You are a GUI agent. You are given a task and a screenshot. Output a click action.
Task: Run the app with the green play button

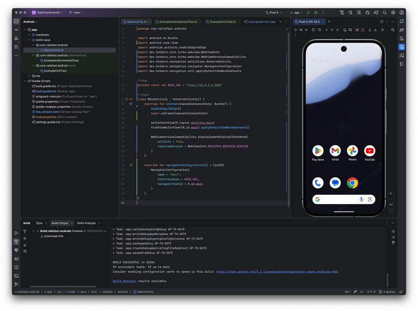click(308, 13)
